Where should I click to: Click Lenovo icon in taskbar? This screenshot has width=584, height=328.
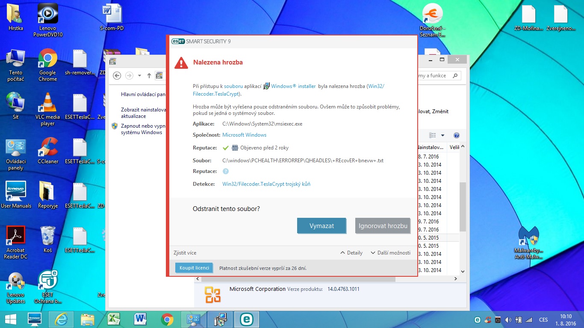tap(34, 319)
